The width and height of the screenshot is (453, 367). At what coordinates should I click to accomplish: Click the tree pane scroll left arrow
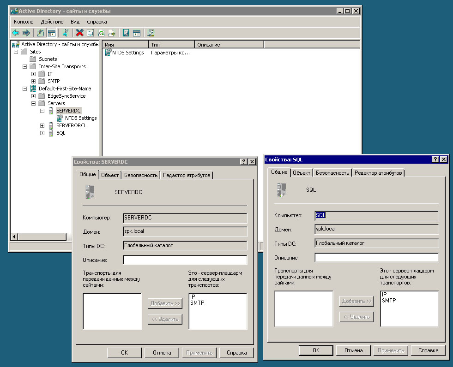tap(14, 237)
